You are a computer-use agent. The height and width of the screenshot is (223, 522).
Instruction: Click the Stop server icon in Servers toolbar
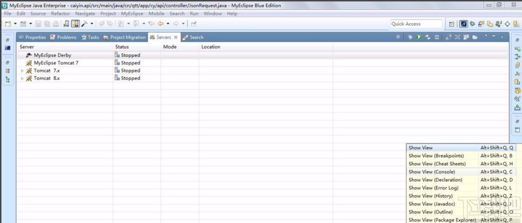pyautogui.click(x=437, y=37)
